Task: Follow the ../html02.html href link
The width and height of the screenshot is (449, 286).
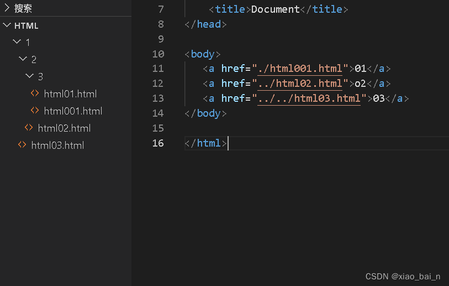Action: pos(300,84)
